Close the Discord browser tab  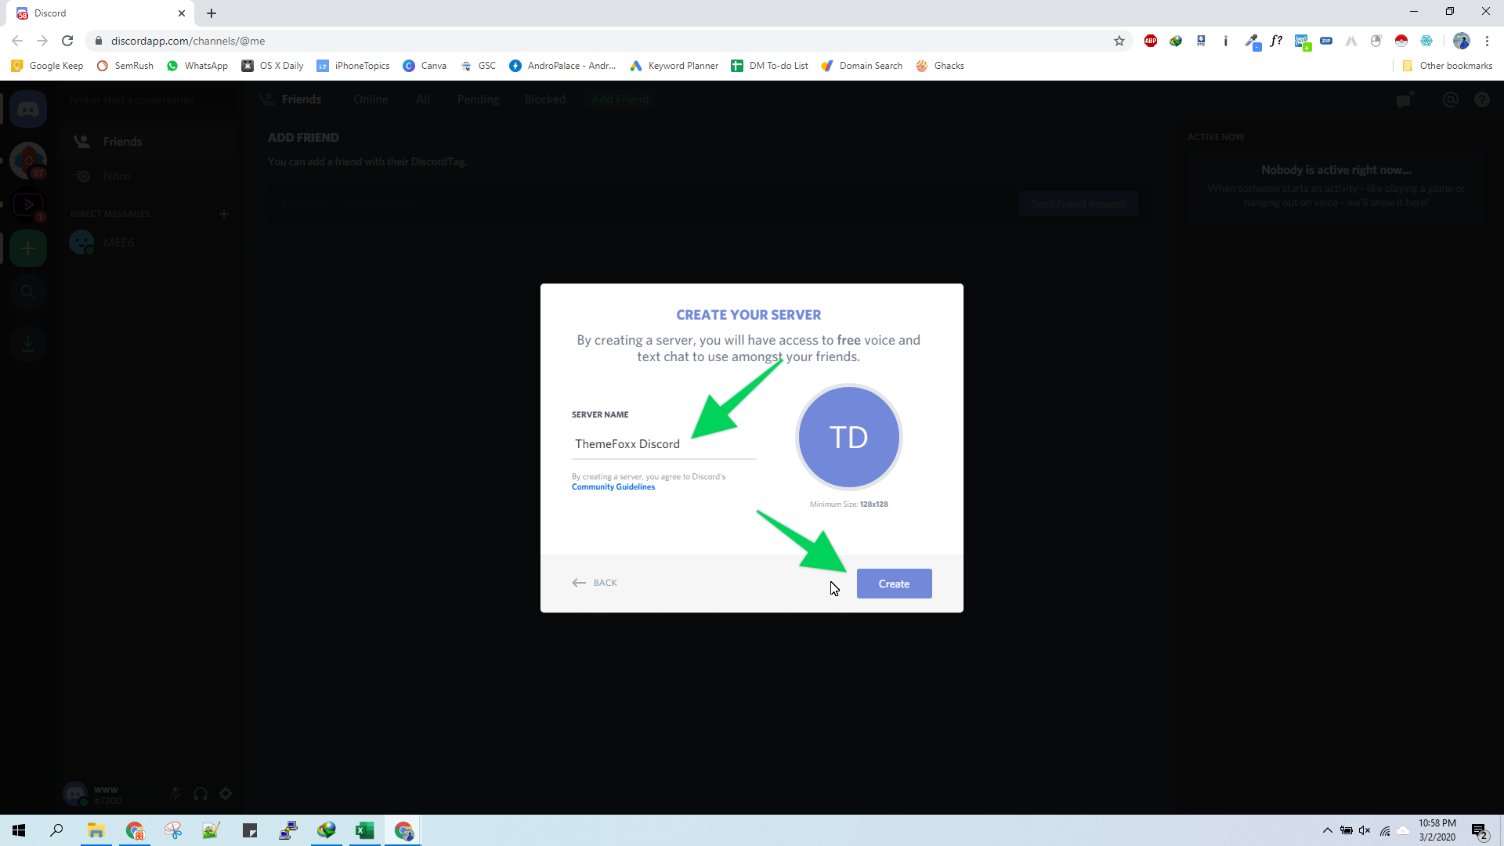click(x=181, y=13)
